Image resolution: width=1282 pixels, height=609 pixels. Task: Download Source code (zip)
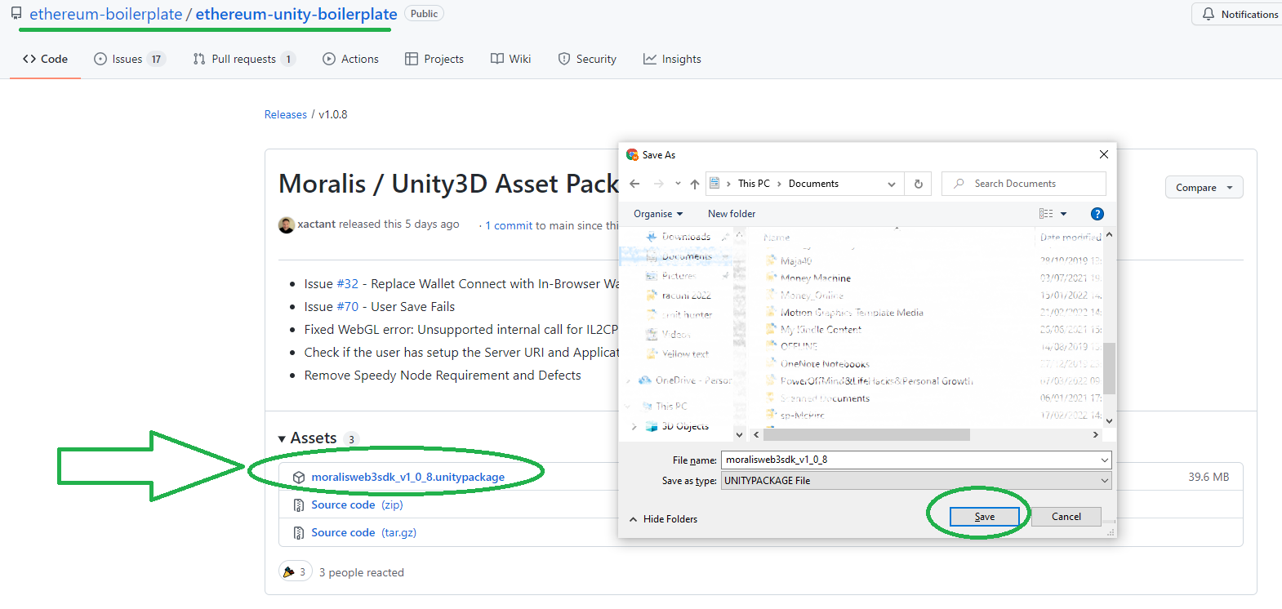357,505
